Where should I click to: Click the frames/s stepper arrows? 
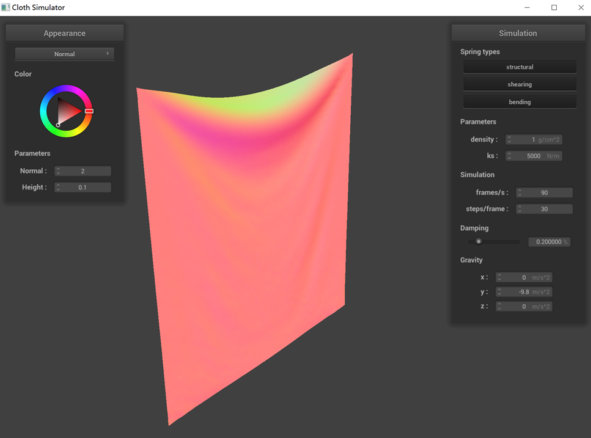pyautogui.click(x=519, y=192)
